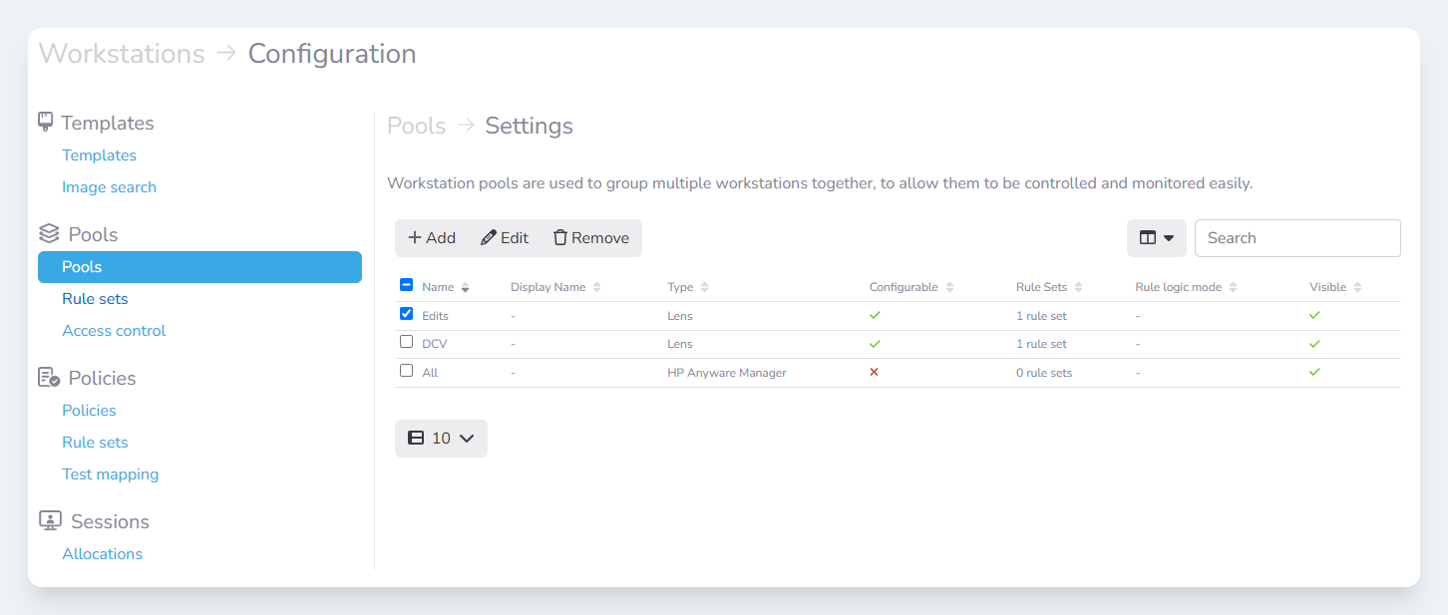
Task: Open Rule sets under Pools section
Action: point(95,299)
